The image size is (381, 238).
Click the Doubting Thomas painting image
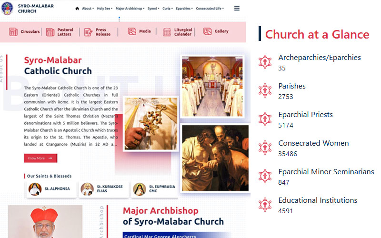(x=215, y=158)
